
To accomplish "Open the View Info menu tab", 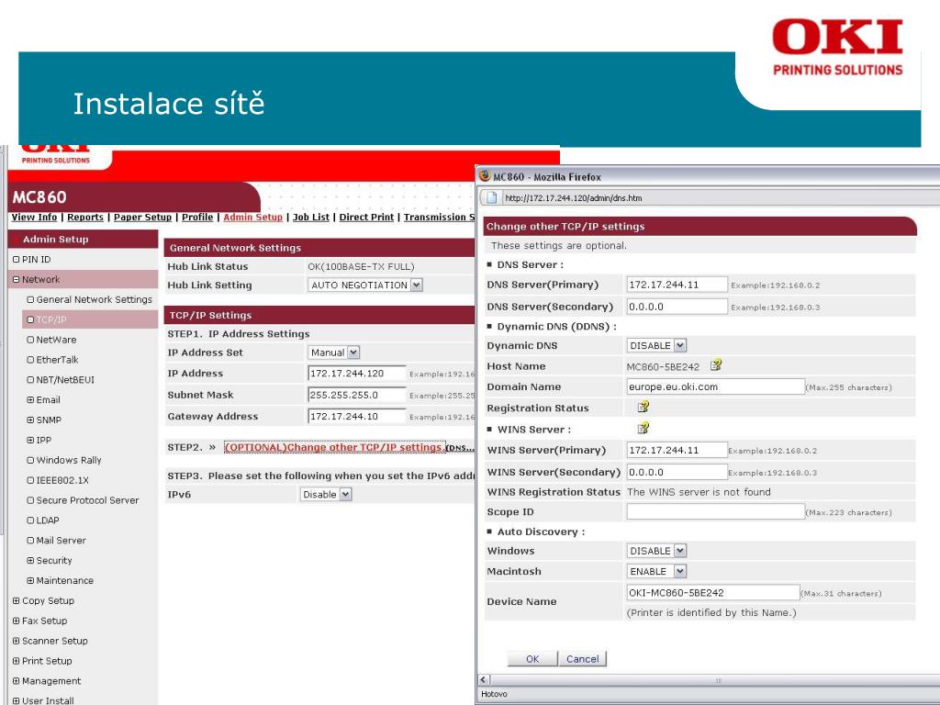I will [x=34, y=217].
